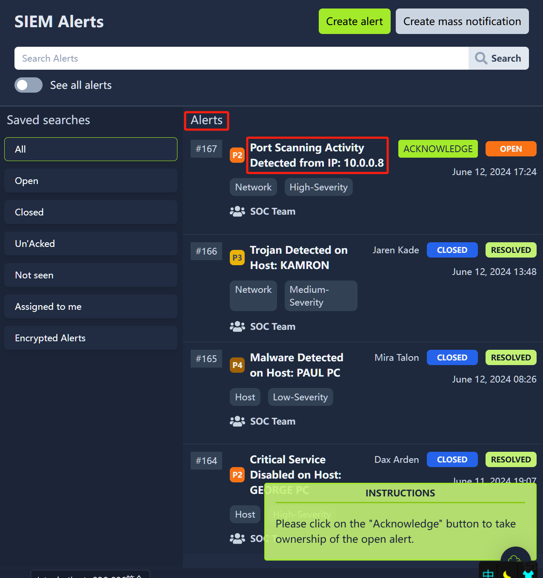This screenshot has height=578, width=543.
Task: Click Host tag on Malware Detected alert
Action: point(245,397)
